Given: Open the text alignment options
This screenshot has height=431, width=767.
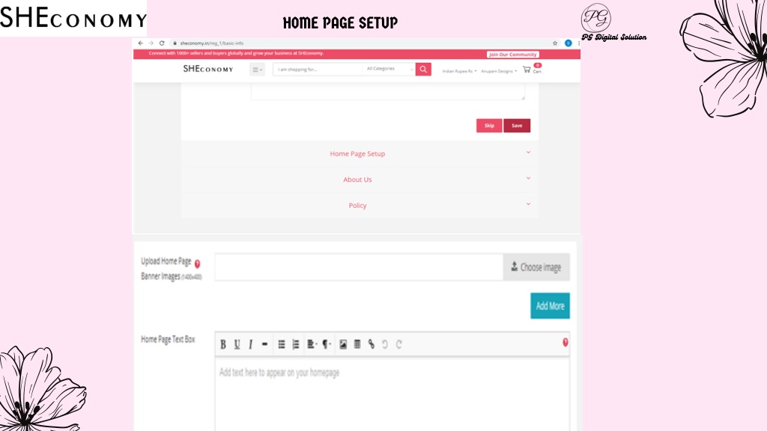Looking at the screenshot, I should pyautogui.click(x=312, y=344).
